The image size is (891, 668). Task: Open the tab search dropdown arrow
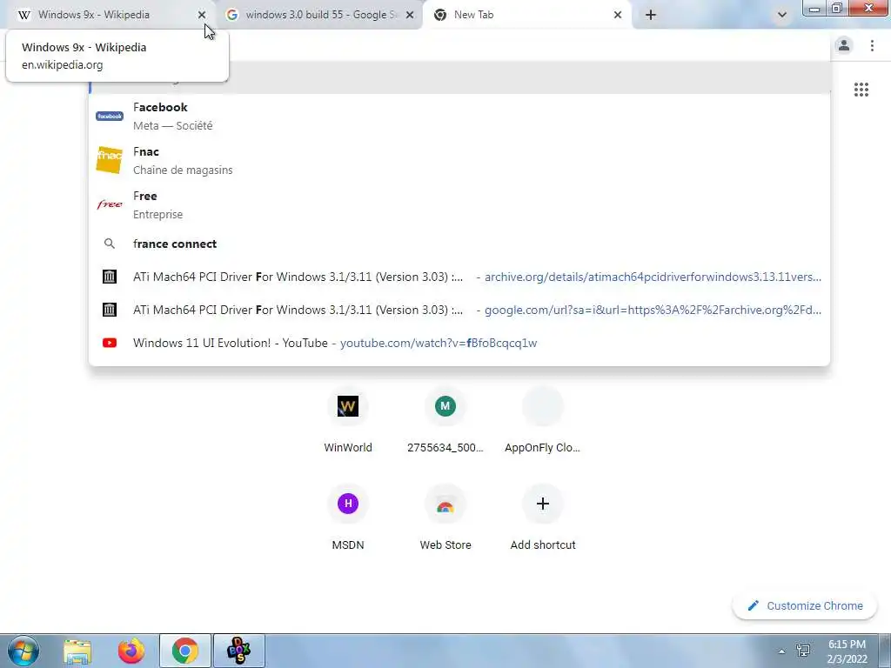(782, 16)
